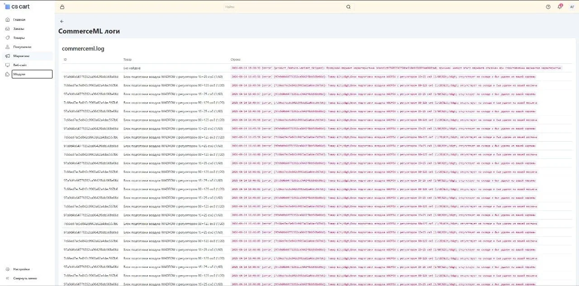Click the CommerceML логи page title

tap(89, 31)
